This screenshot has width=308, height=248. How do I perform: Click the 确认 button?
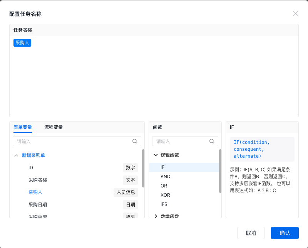pos(285,233)
